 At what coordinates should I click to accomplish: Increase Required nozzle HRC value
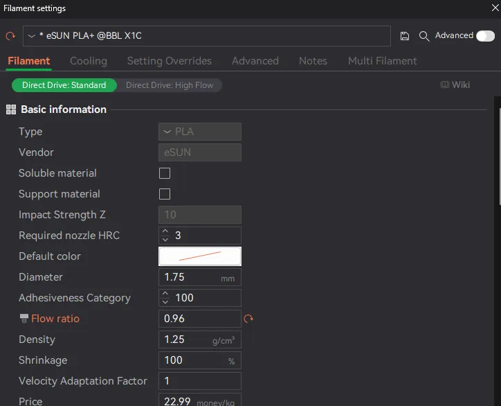165,231
